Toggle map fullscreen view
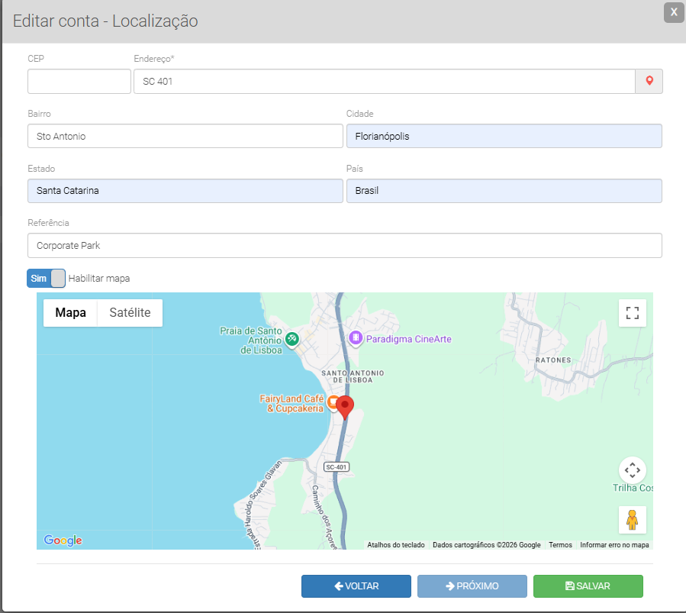 tap(632, 313)
